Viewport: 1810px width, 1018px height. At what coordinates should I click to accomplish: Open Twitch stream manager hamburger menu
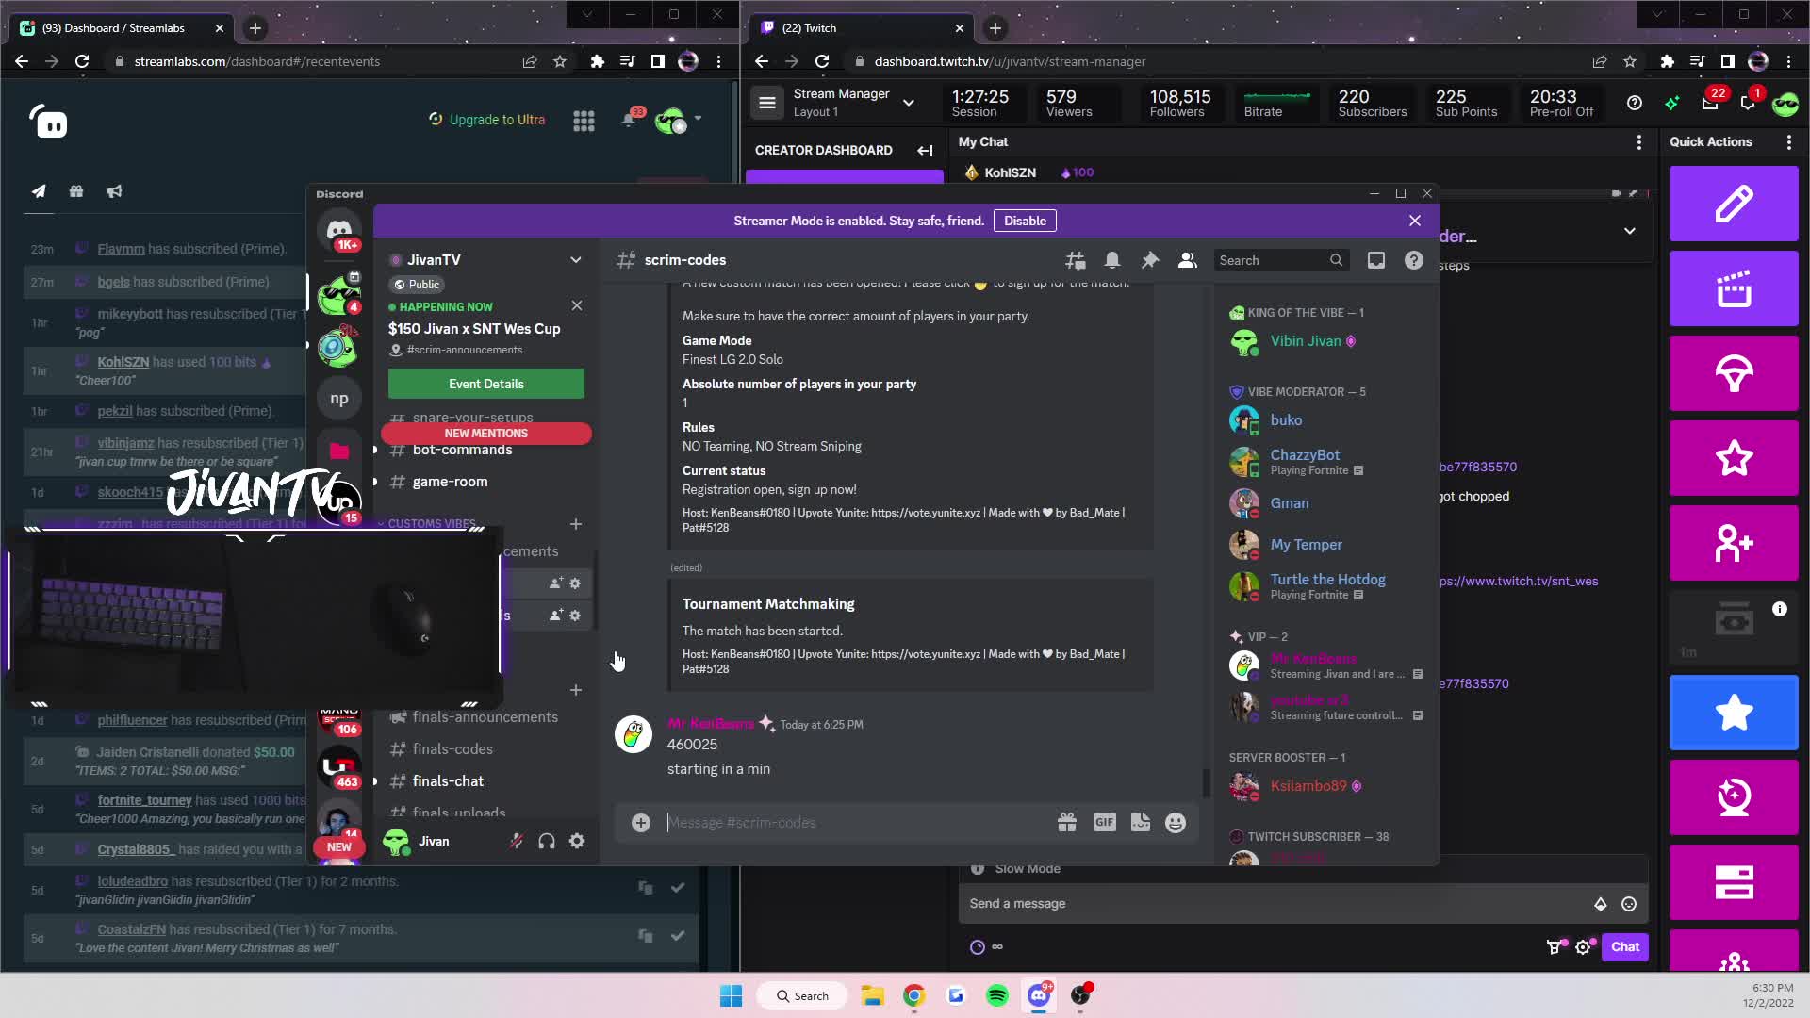click(767, 103)
